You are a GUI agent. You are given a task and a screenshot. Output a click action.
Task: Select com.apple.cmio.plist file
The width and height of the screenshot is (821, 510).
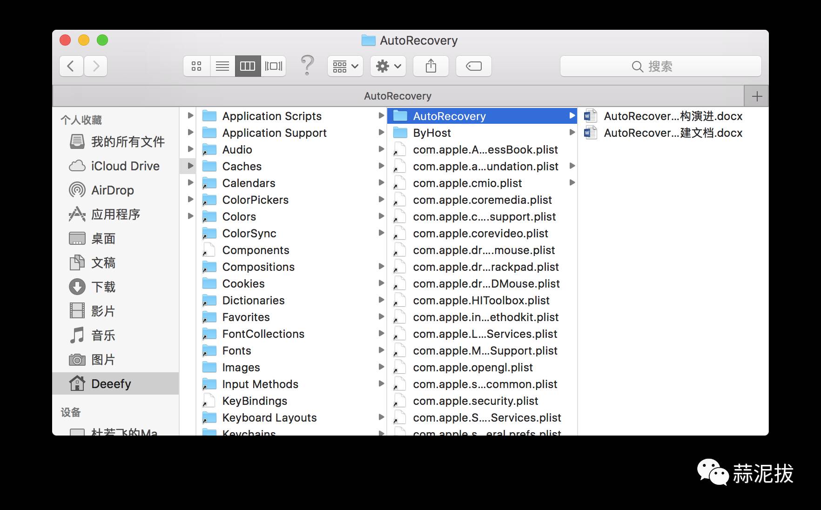[x=467, y=183]
